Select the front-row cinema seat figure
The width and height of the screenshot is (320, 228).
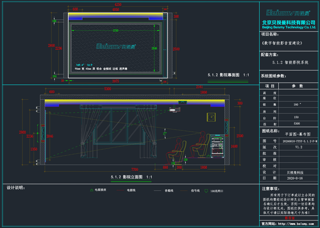(x=176, y=151)
